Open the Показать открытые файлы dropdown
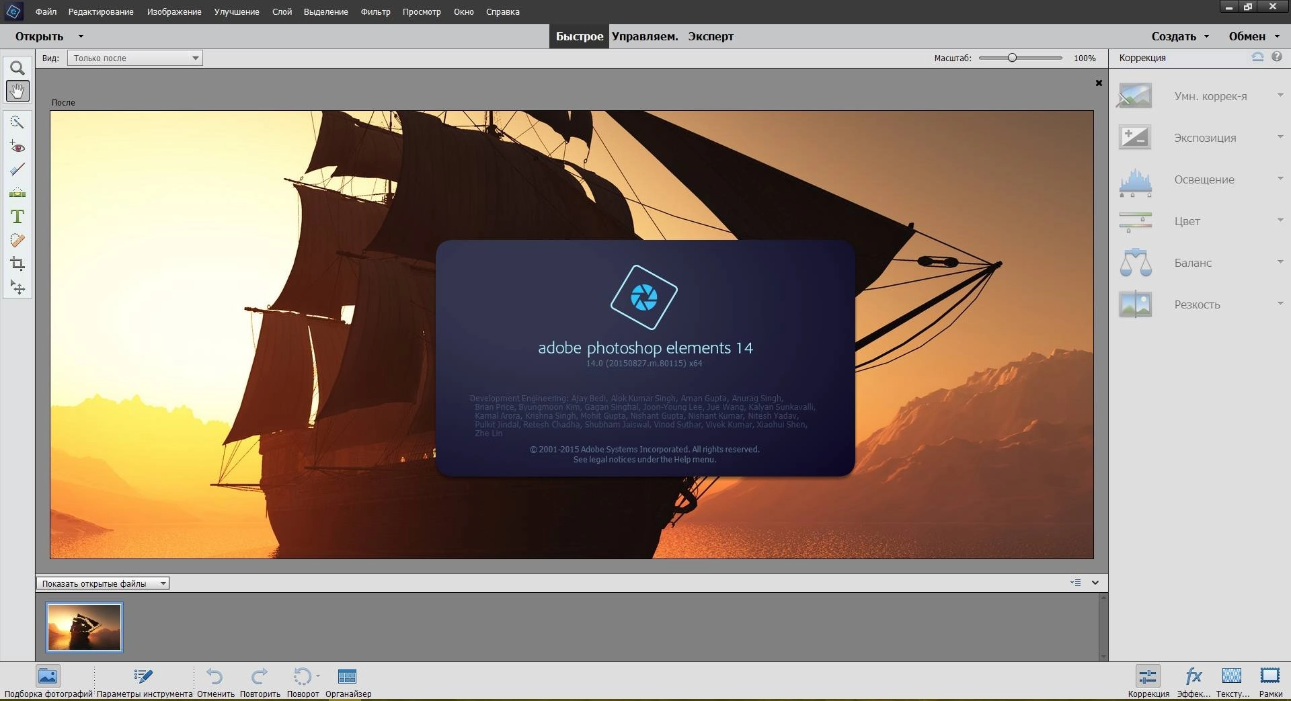The image size is (1291, 701). tap(103, 583)
